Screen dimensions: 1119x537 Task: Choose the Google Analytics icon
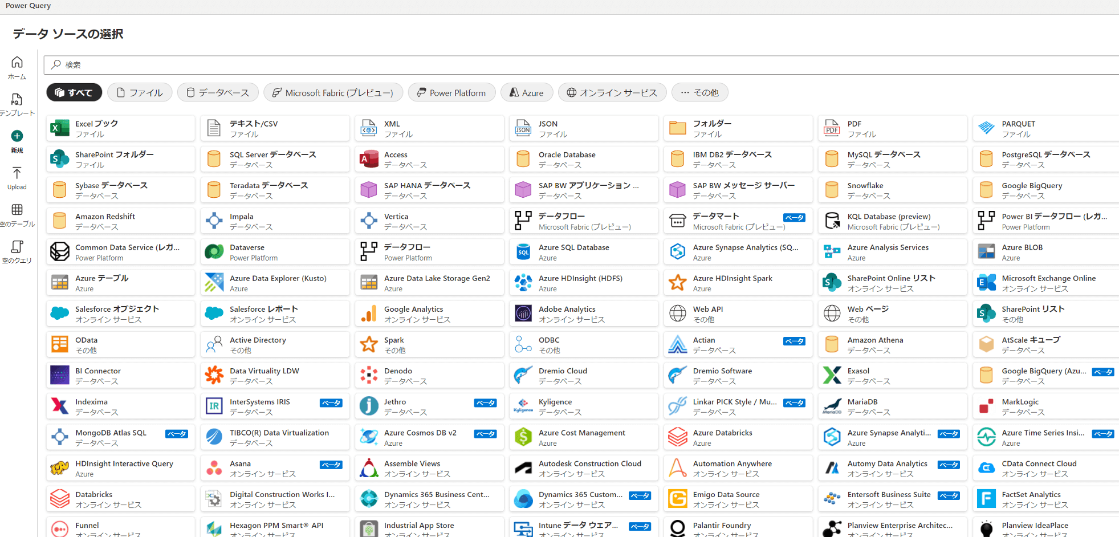369,313
